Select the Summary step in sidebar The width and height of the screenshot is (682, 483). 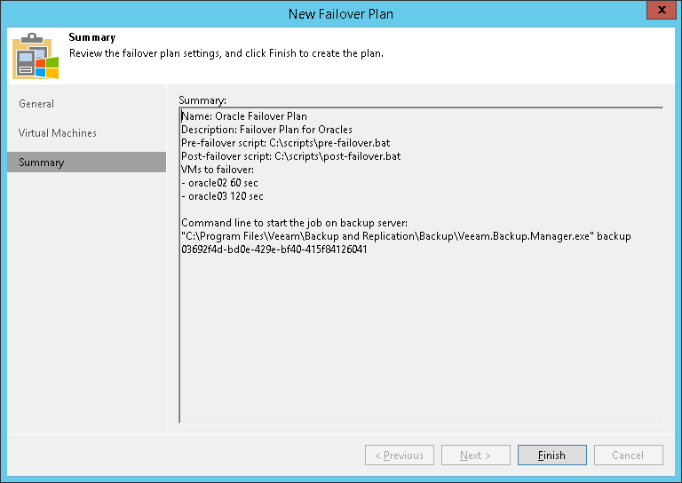tap(42, 162)
